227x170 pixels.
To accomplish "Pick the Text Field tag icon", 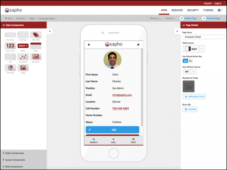I will (x=36, y=35).
